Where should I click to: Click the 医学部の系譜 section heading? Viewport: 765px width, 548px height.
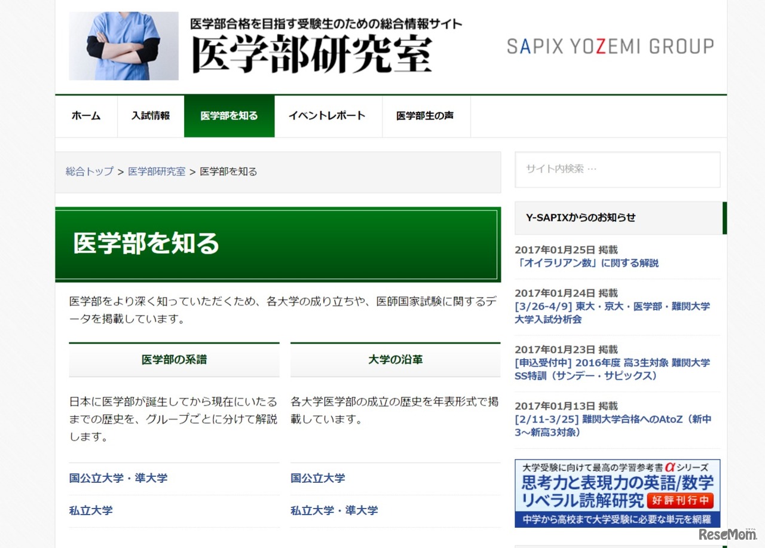pos(174,360)
